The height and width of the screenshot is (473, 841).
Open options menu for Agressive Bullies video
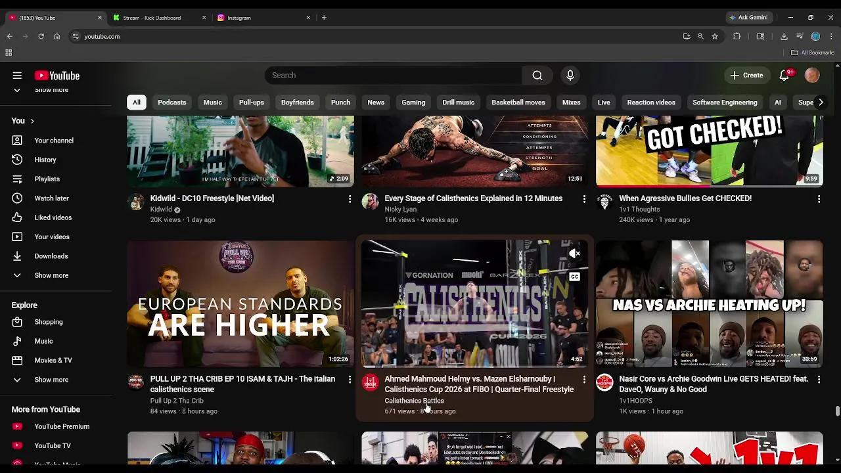819,198
